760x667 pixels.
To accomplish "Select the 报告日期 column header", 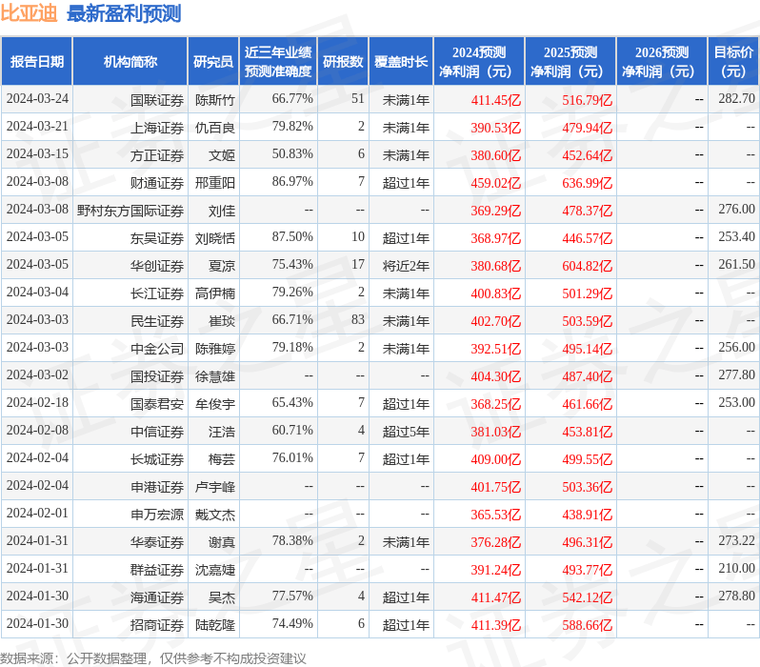I will pos(37,62).
